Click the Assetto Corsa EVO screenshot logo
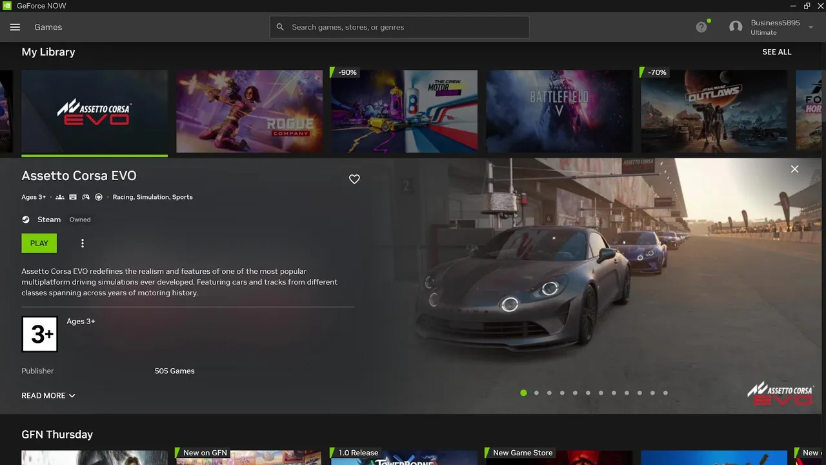826x465 pixels. pyautogui.click(x=780, y=393)
